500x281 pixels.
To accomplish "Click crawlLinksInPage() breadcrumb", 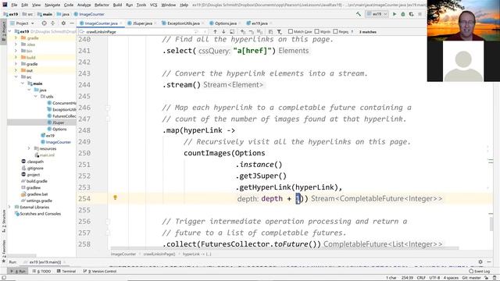I will coord(159,254).
